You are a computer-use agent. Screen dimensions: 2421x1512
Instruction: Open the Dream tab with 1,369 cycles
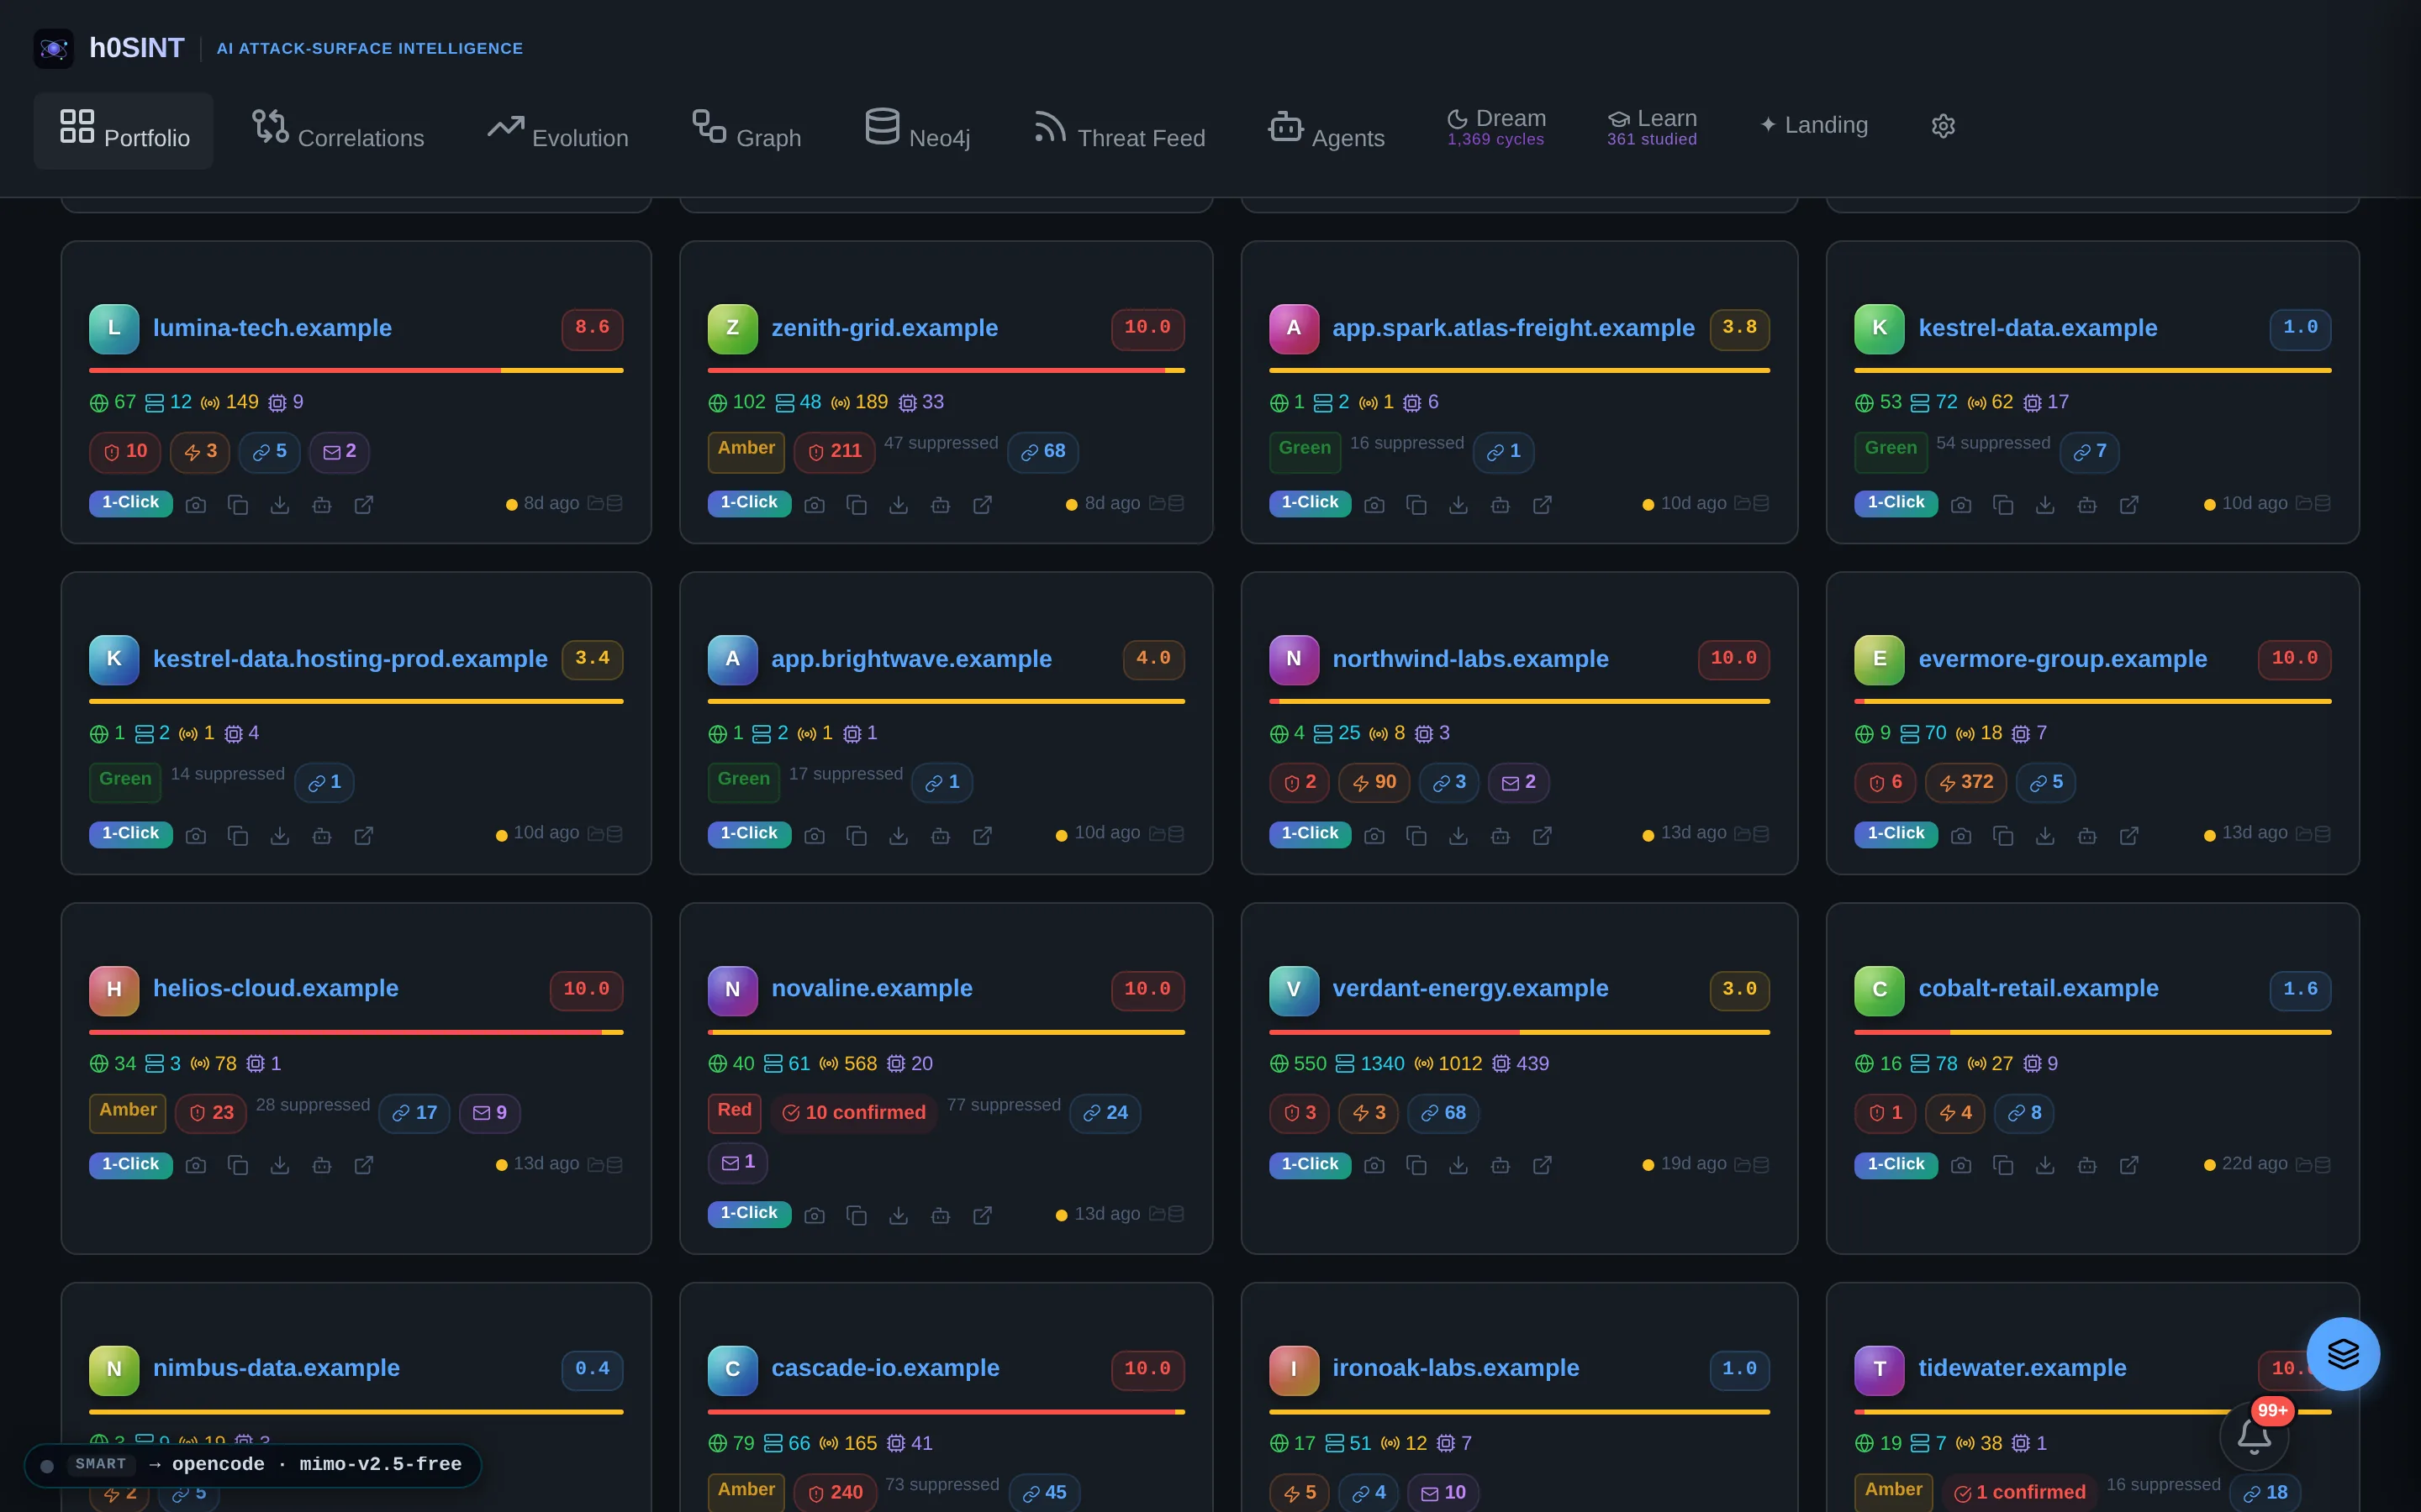click(x=1495, y=127)
